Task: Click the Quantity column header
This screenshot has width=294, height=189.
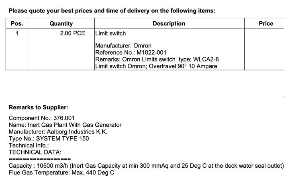Action: pyautogui.click(x=61, y=24)
